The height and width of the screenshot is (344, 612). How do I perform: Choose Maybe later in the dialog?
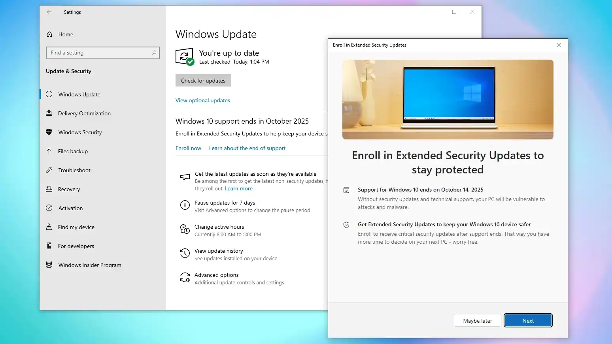tap(477, 321)
